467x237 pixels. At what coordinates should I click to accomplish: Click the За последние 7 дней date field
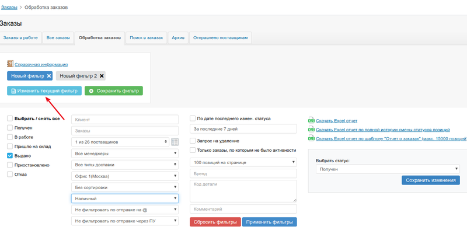pyautogui.click(x=243, y=129)
